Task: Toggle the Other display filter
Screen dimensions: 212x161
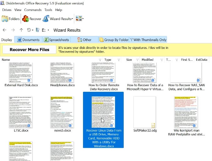Action: [x=84, y=40]
